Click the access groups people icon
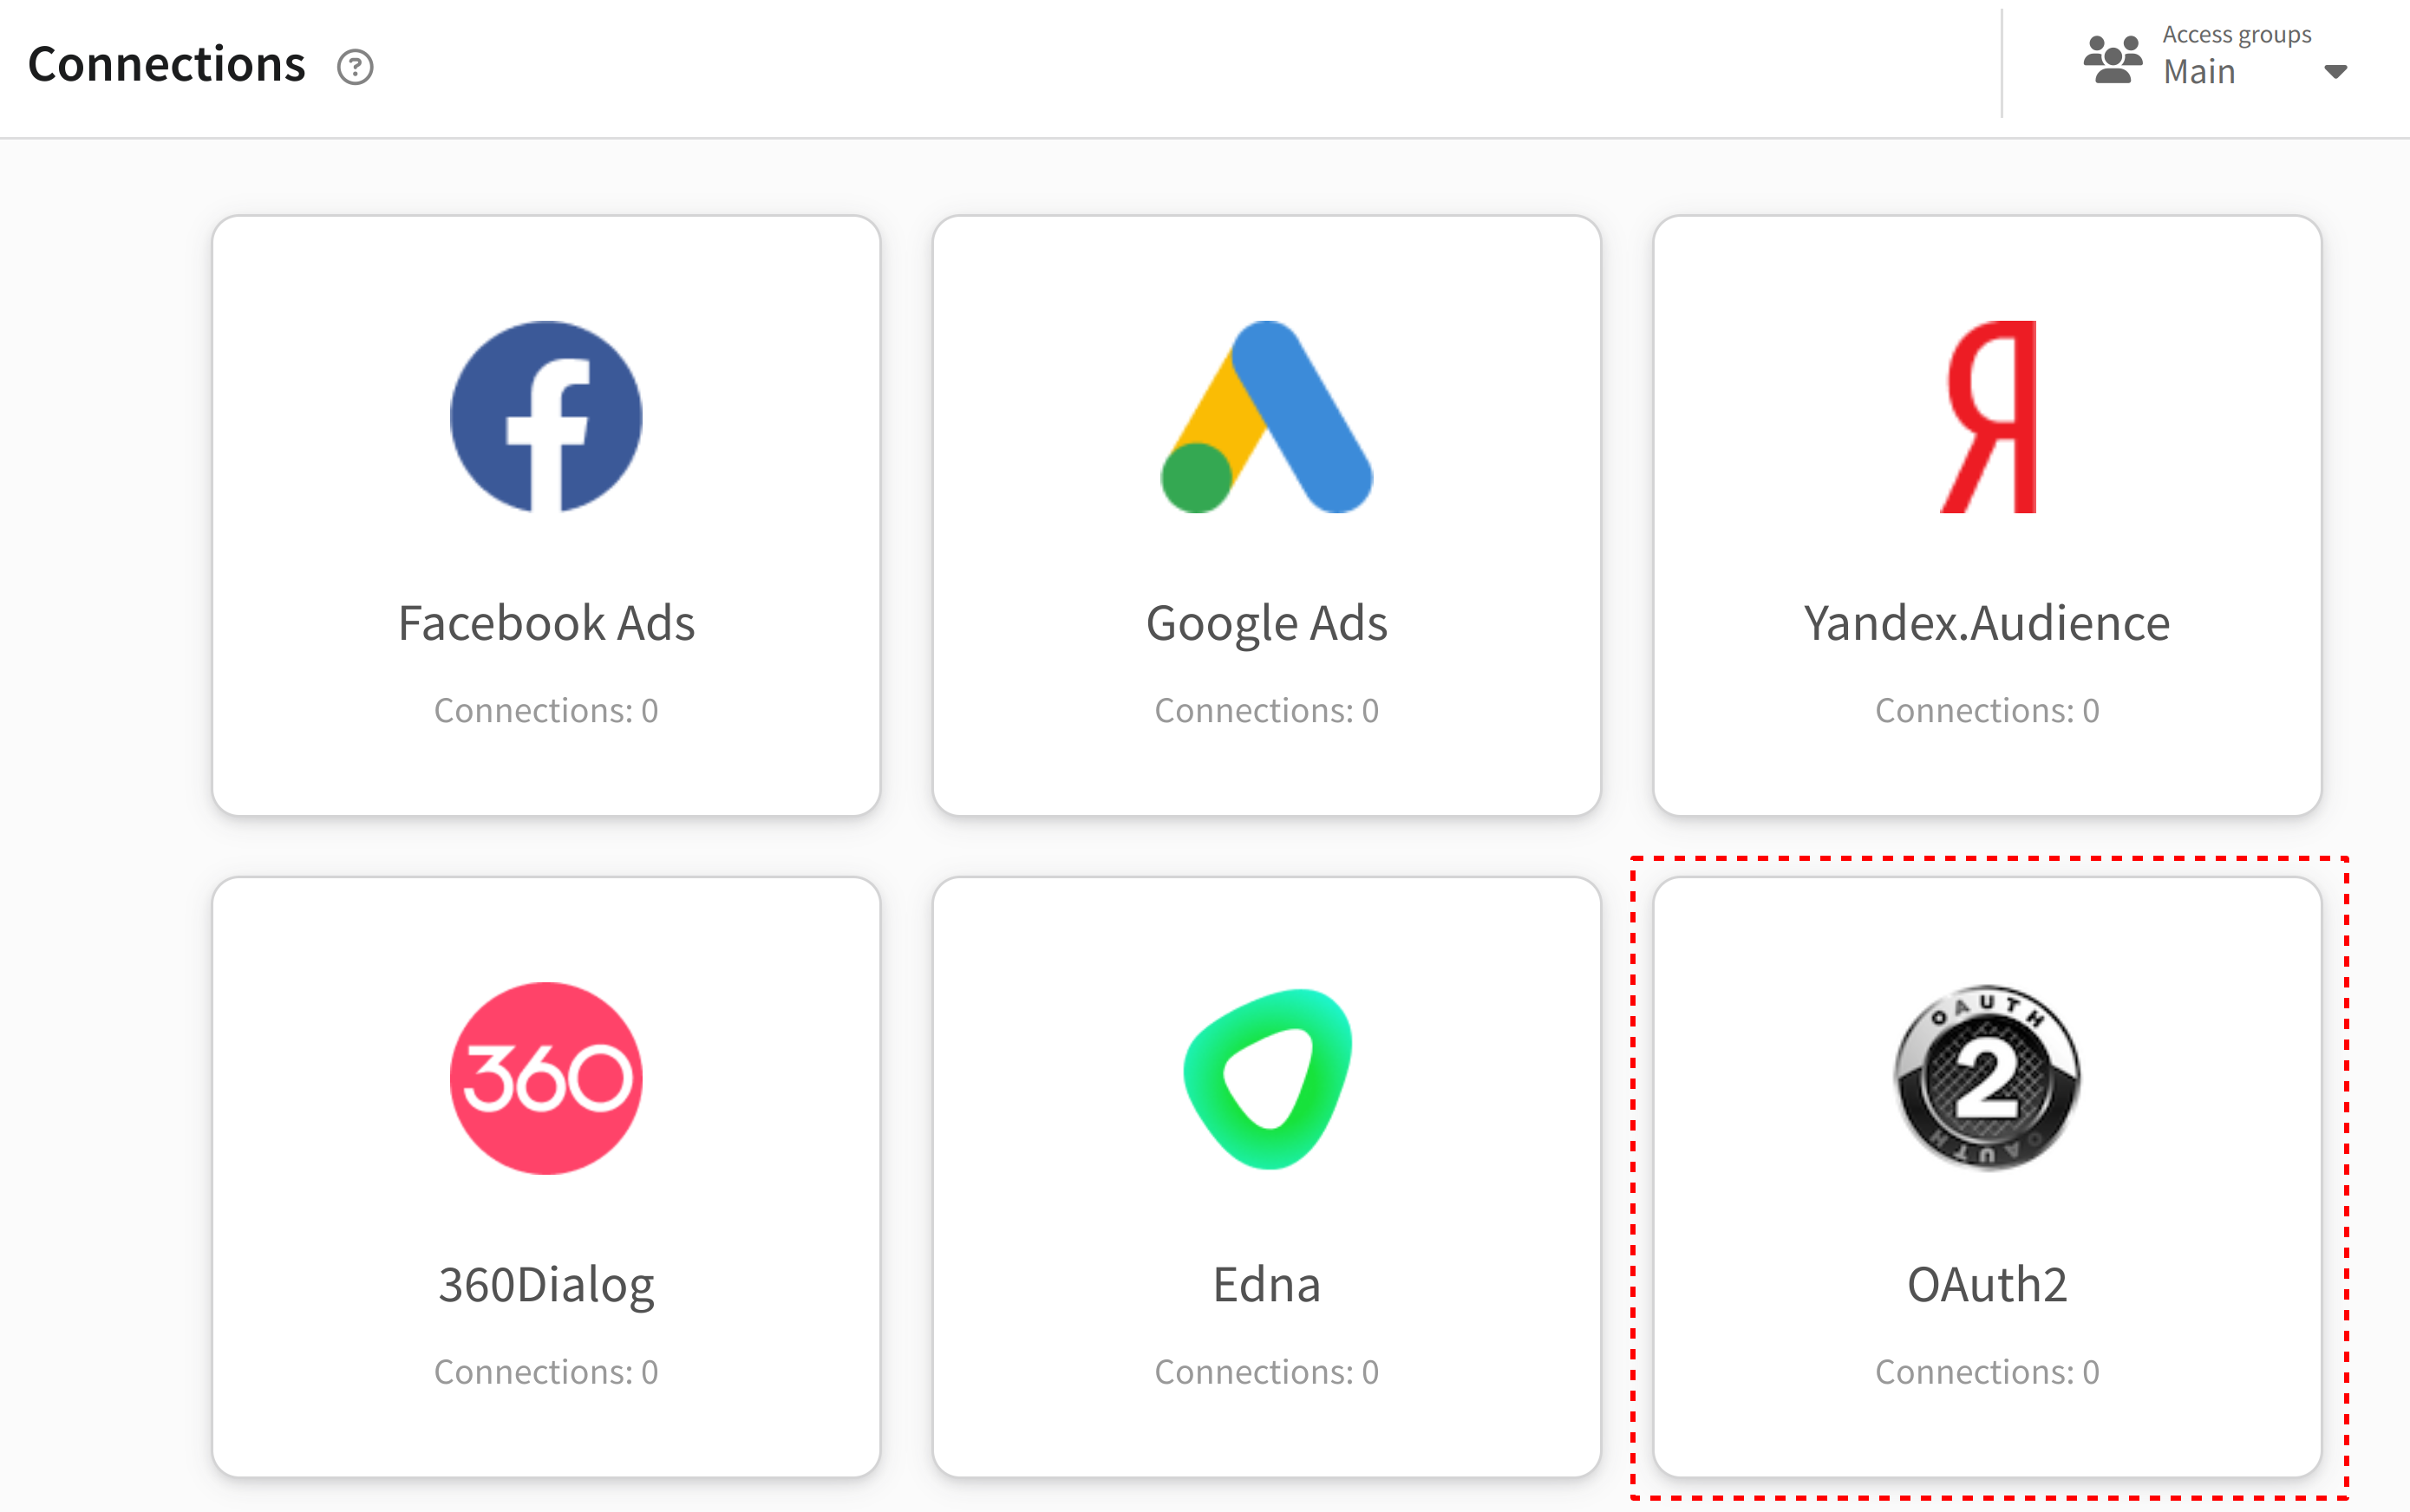Viewport: 2410px width, 1512px height. pos(2113,59)
